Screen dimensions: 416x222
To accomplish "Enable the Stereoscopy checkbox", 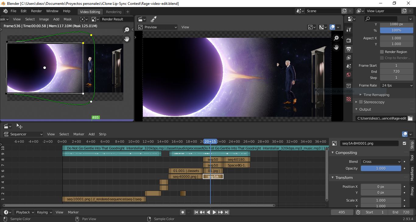I will 361,102.
